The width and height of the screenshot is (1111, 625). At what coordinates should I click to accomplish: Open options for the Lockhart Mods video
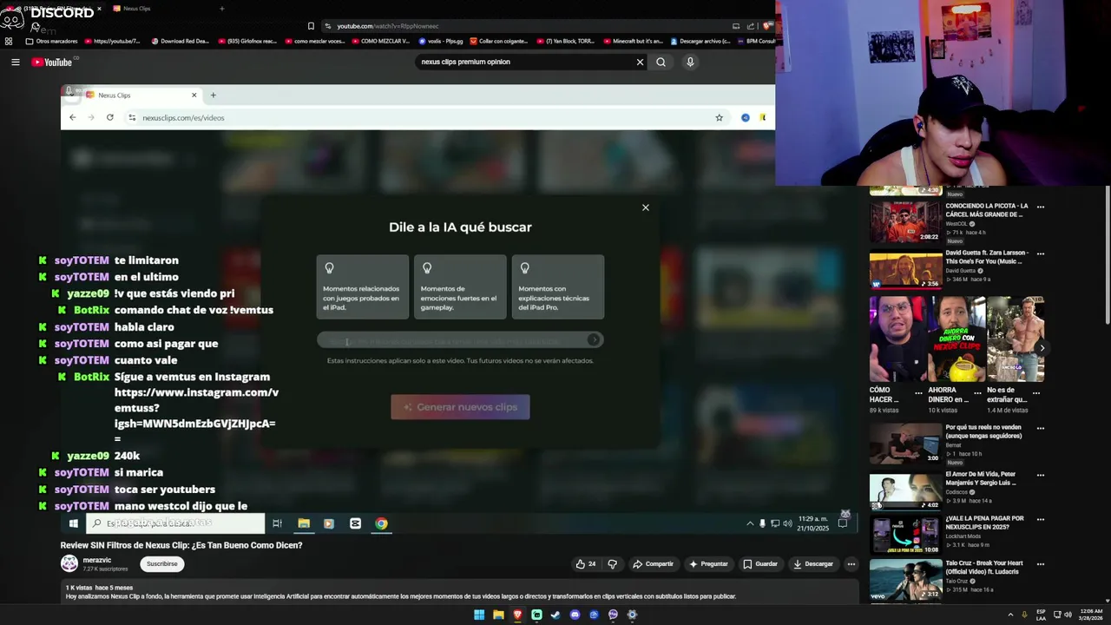click(x=1041, y=520)
